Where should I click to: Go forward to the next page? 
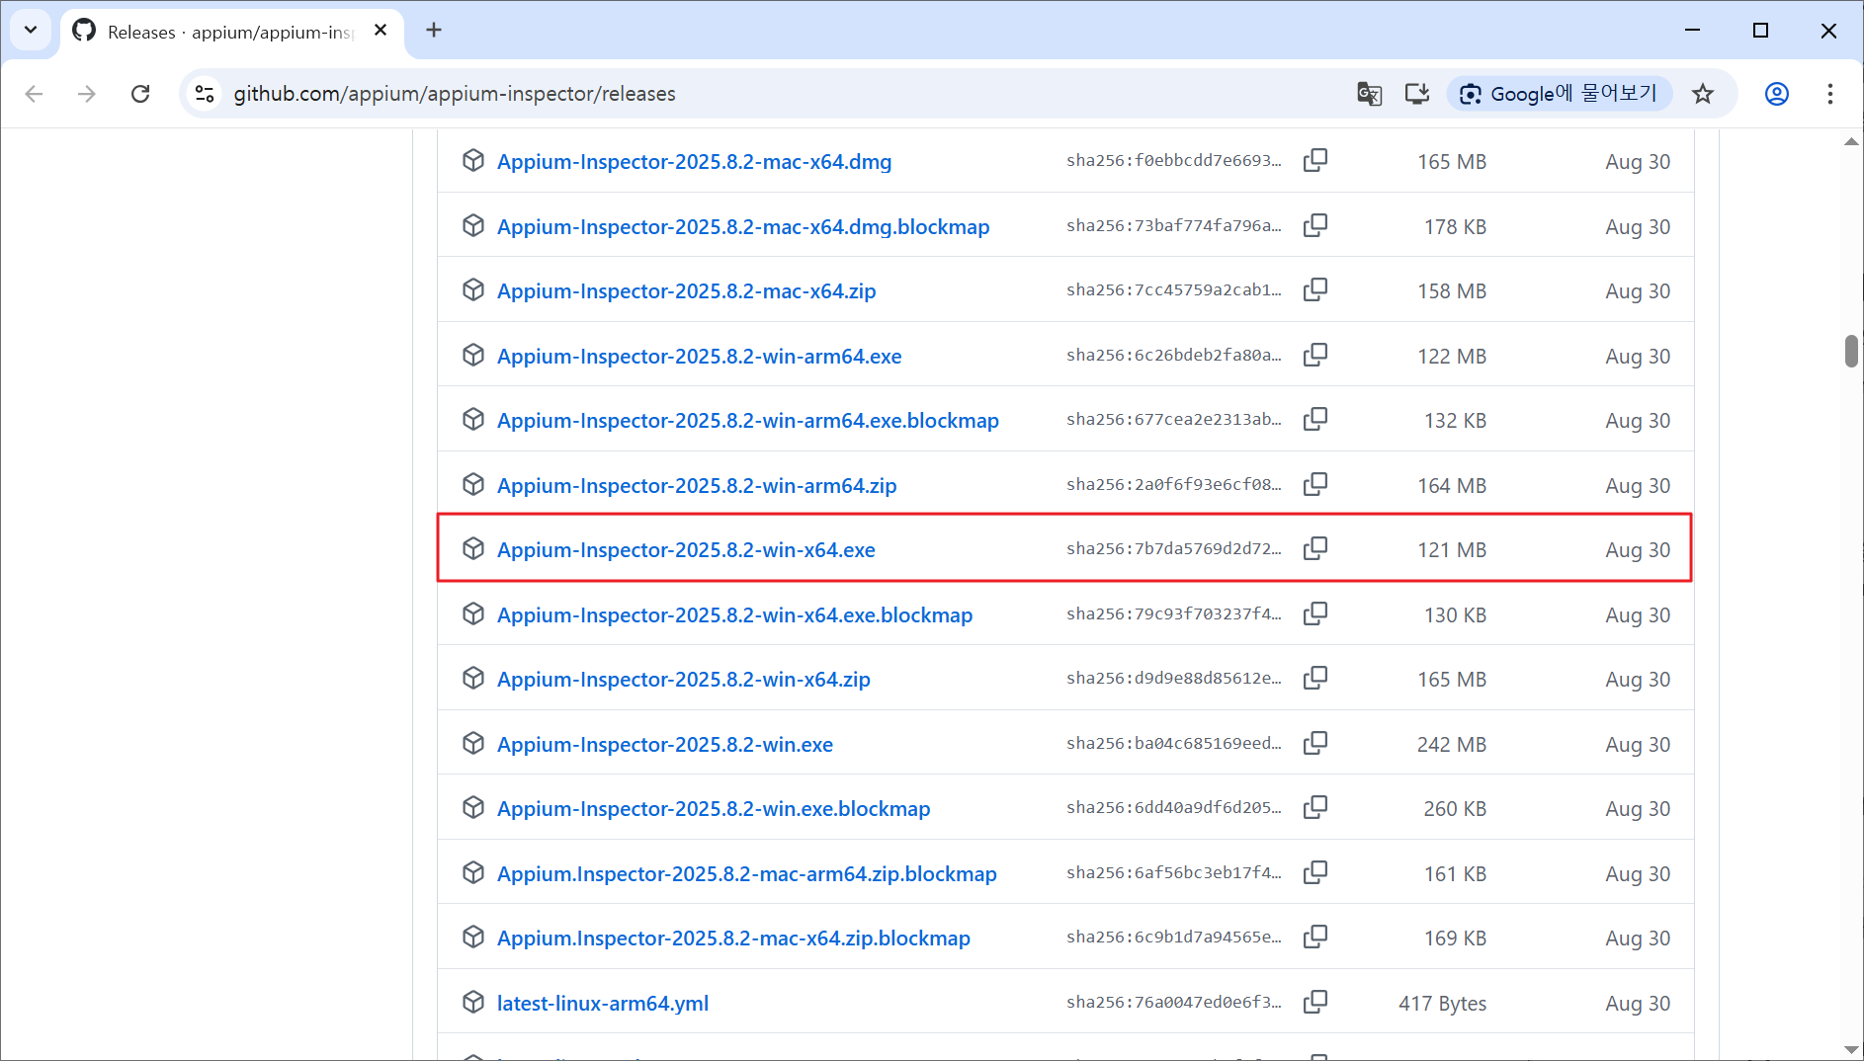coord(87,94)
